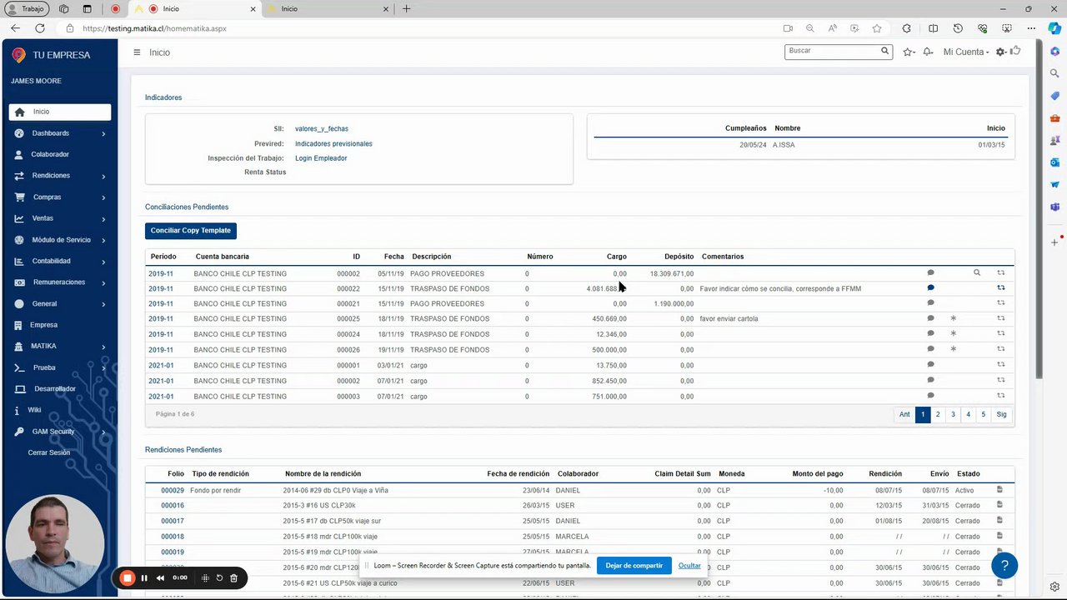Screen dimensions: 1067x600
Task: Expand Contabilidad sidebar menu
Action: (x=60, y=261)
